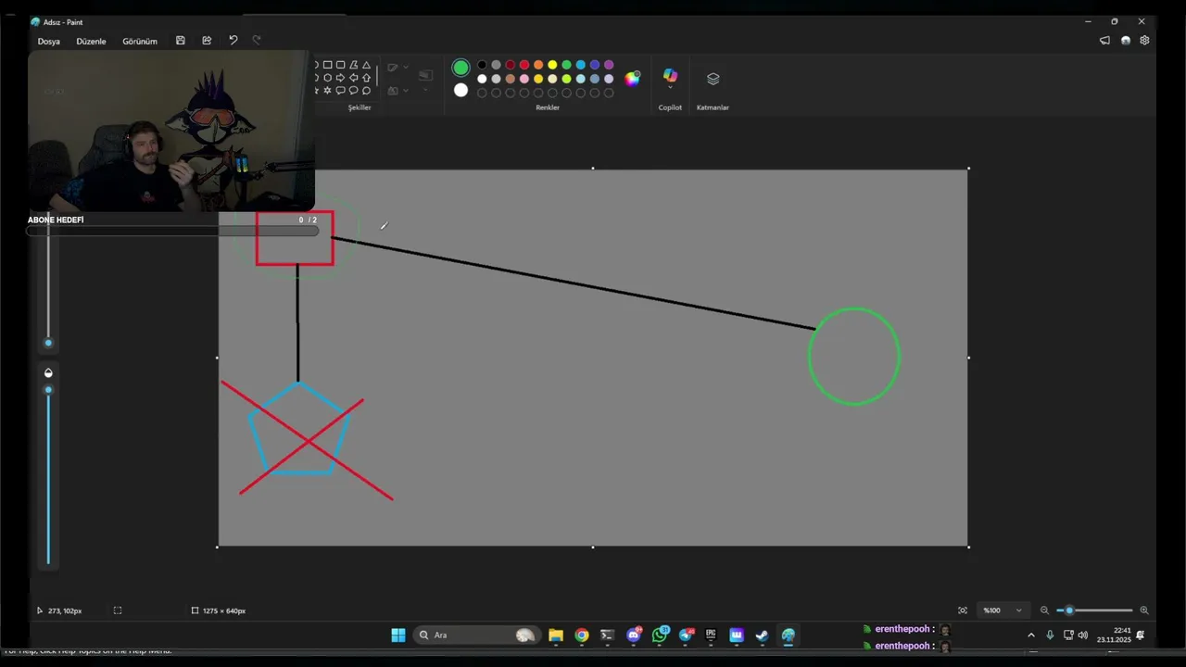Pick the red color swatch
This screenshot has width=1186, height=667.
tap(524, 65)
